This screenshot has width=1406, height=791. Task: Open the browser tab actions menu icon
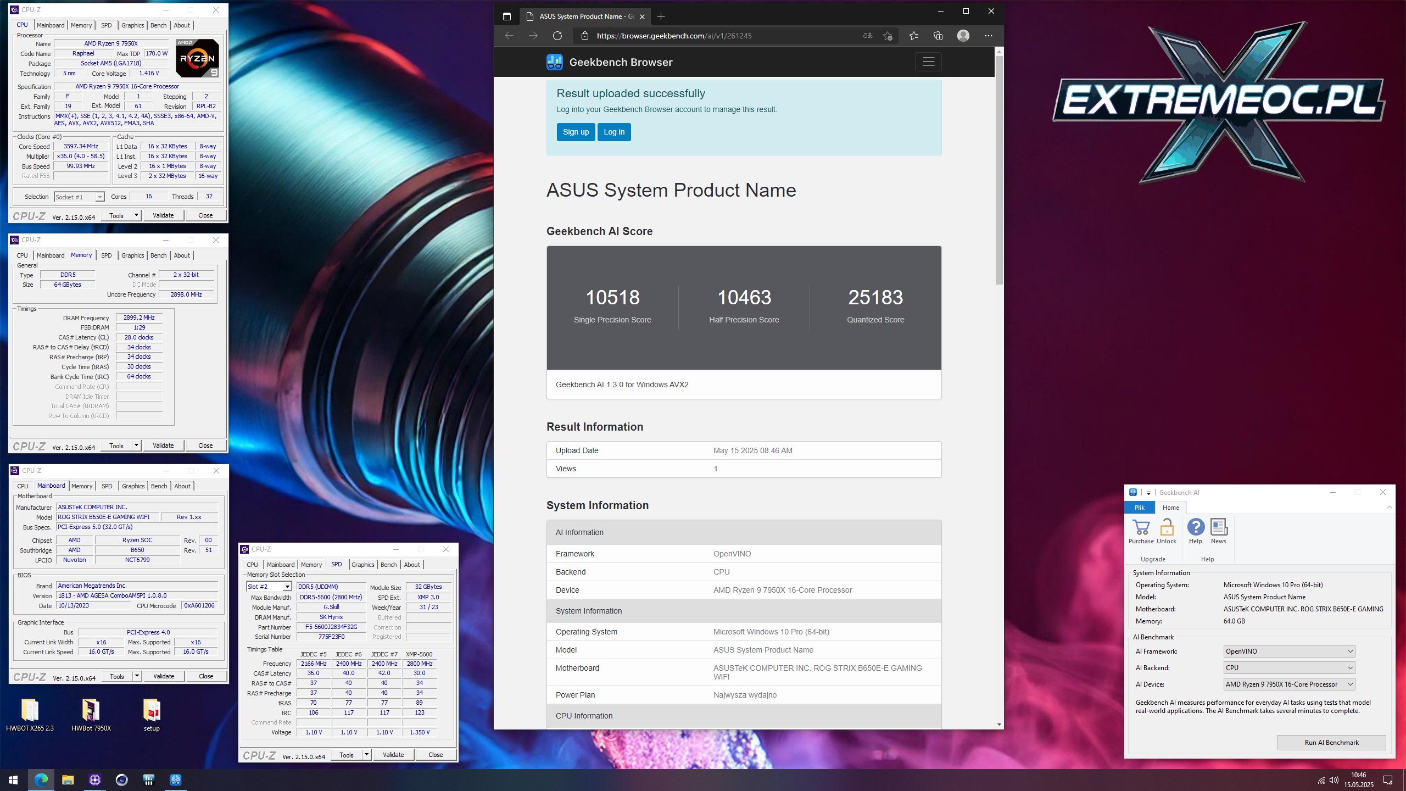pos(507,16)
